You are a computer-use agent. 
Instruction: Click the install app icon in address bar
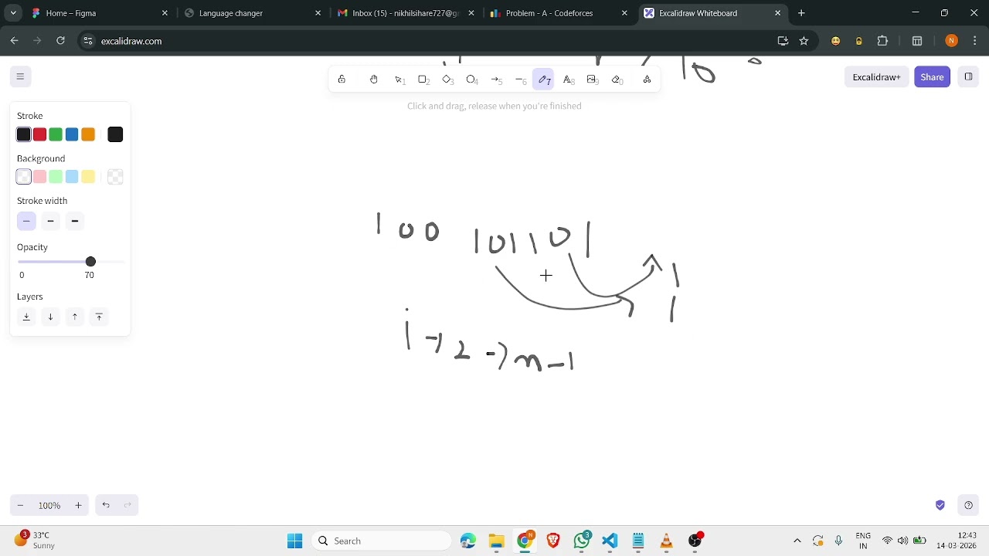[x=783, y=41]
